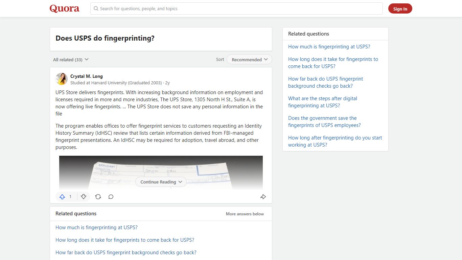Sidebar: Does the government save the fingerprints
Viewport: 462px width, 260px height.
pos(324,122)
